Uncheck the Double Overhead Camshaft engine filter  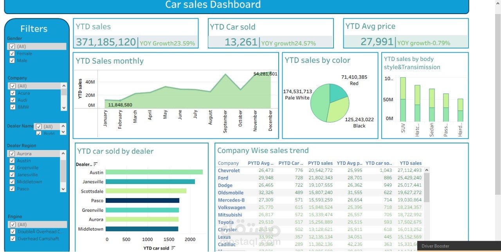[13, 231]
